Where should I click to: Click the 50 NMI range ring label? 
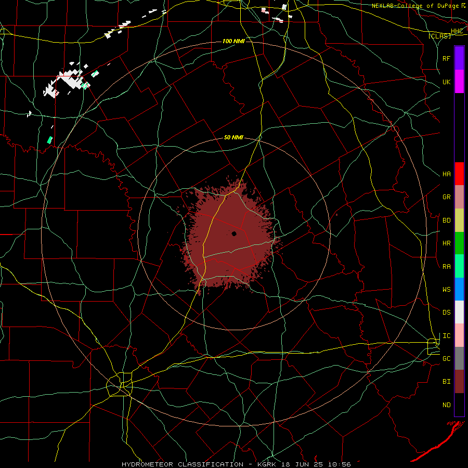click(x=233, y=138)
